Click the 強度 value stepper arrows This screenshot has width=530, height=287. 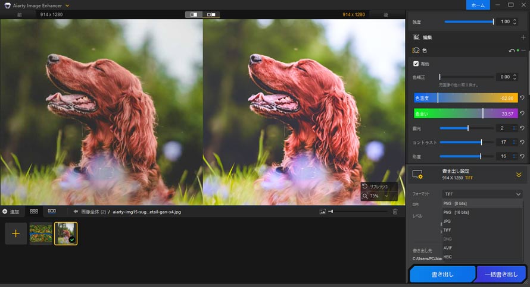(x=515, y=21)
